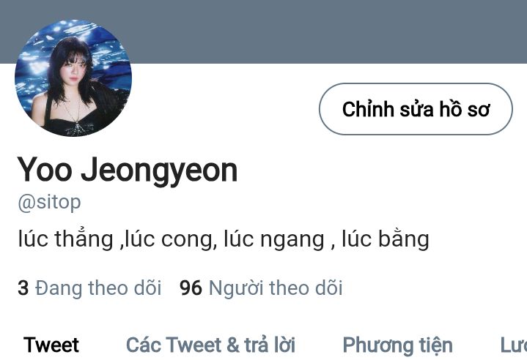This screenshot has width=527, height=360.
Task: Click the word Jeongyeon in profile name
Action: (x=159, y=171)
